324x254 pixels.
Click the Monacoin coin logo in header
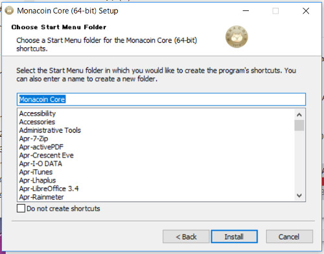pyautogui.click(x=237, y=37)
